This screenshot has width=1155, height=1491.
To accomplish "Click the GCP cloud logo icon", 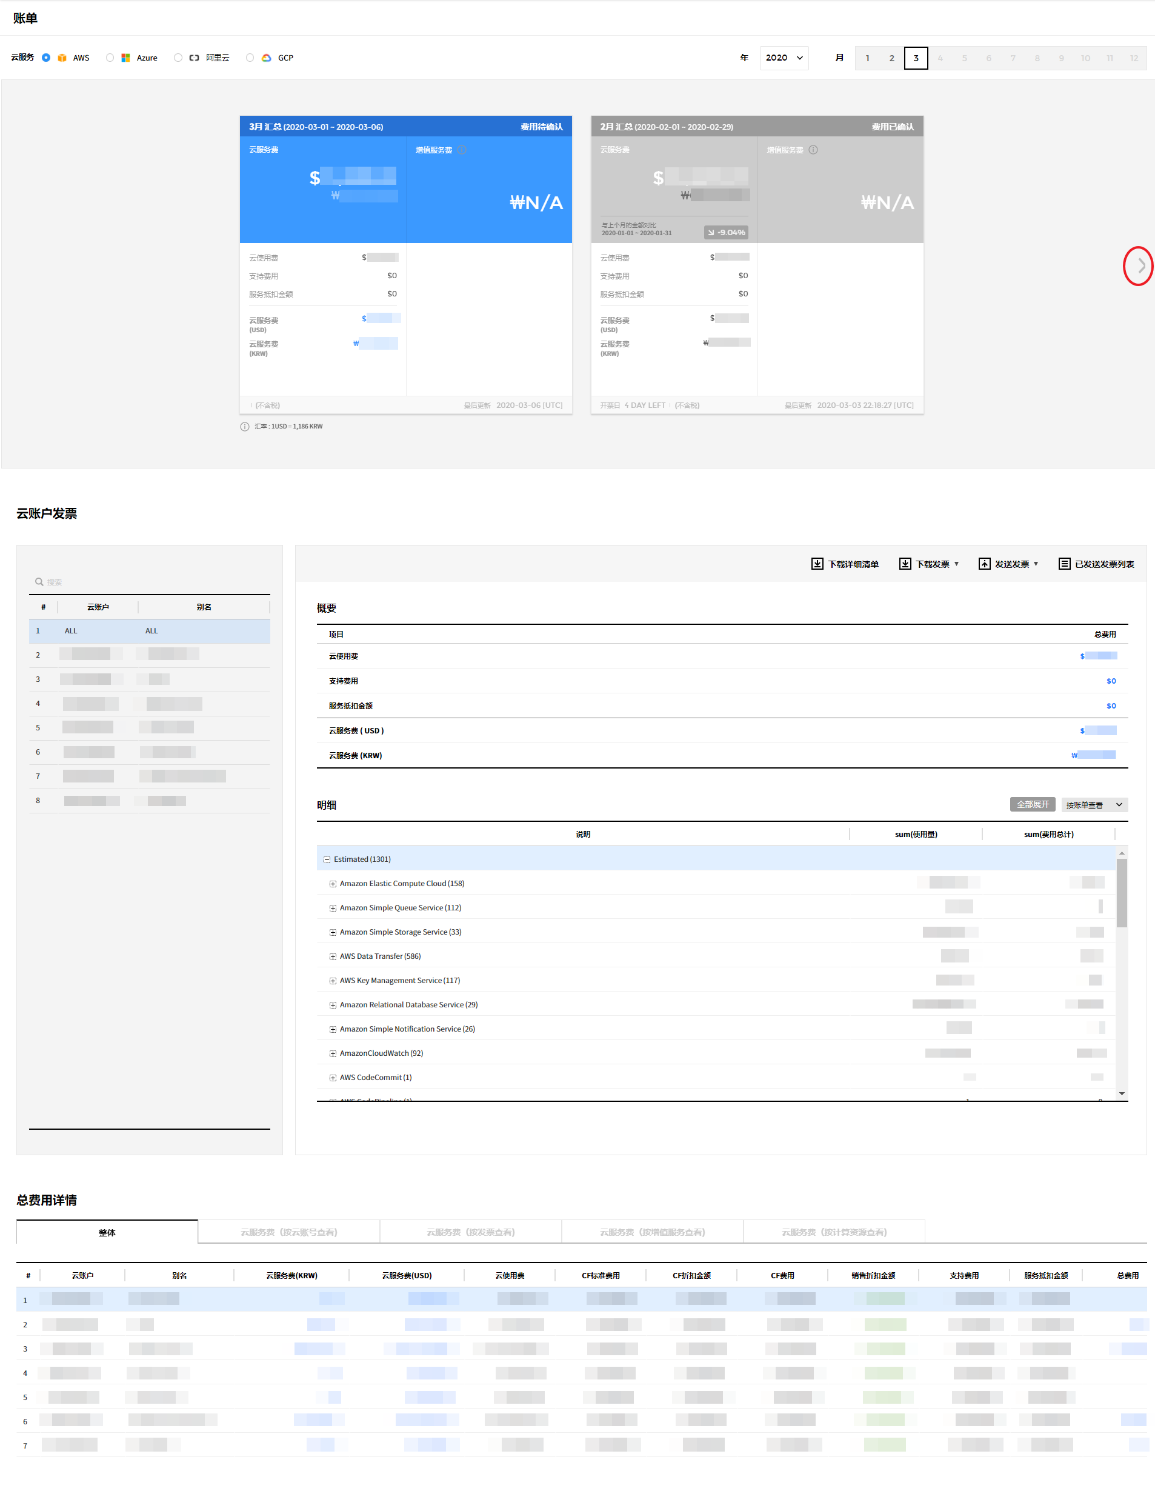I will [x=267, y=58].
